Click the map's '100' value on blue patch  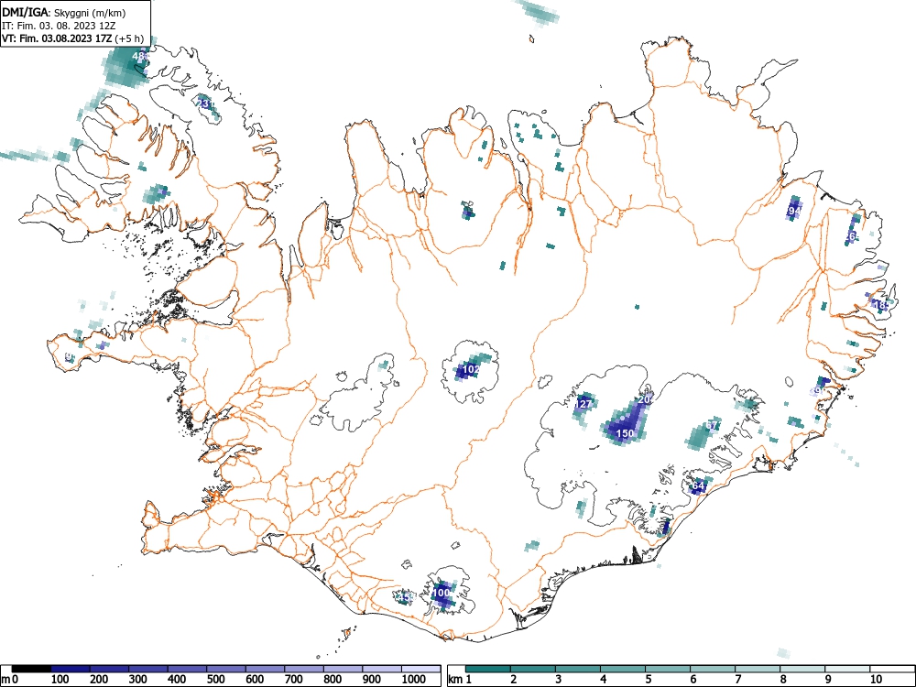[x=442, y=593]
